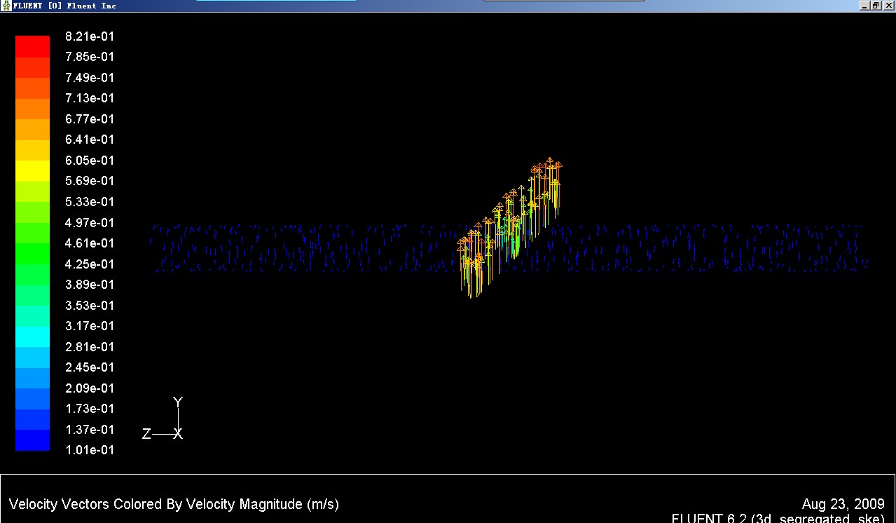The height and width of the screenshot is (523, 896).
Task: Click the 4.25e-01 legend value
Action: pos(90,264)
